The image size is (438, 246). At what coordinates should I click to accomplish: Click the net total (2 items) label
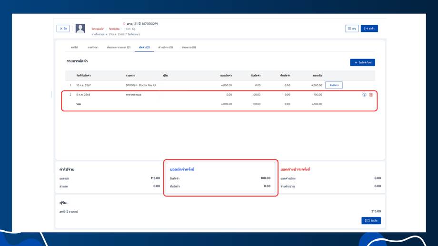pyautogui.click(x=69, y=212)
